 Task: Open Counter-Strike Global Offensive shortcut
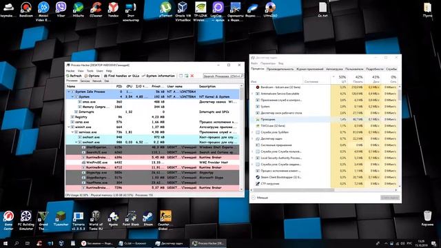click(165, 220)
